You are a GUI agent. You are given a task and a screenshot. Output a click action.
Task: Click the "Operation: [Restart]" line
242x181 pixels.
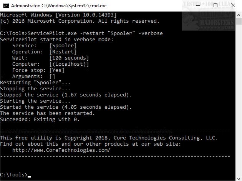44,52
